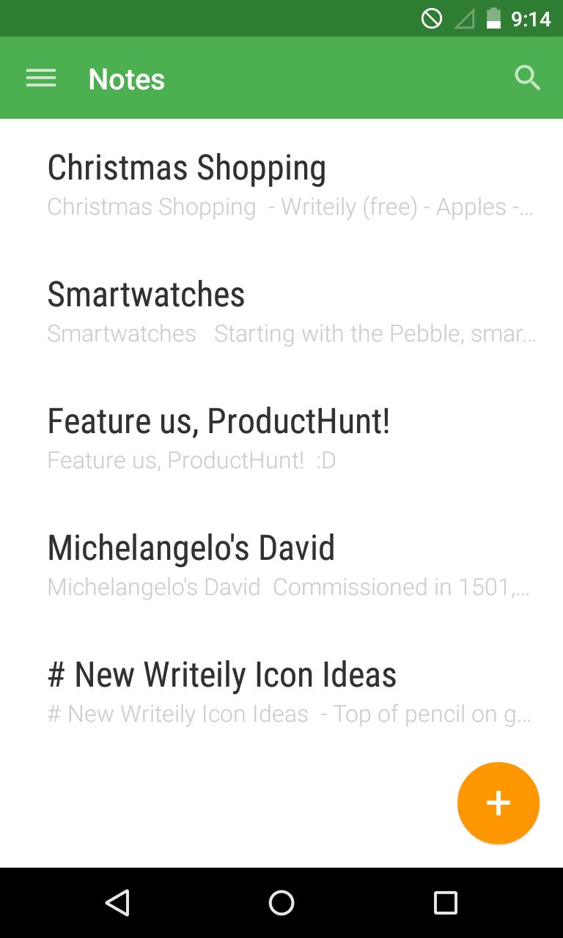Open the hamburger navigation menu
Image resolution: width=563 pixels, height=938 pixels.
coord(41,78)
